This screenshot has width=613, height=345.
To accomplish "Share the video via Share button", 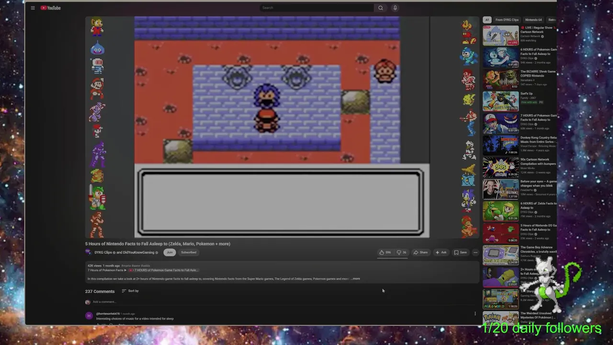I will point(420,253).
